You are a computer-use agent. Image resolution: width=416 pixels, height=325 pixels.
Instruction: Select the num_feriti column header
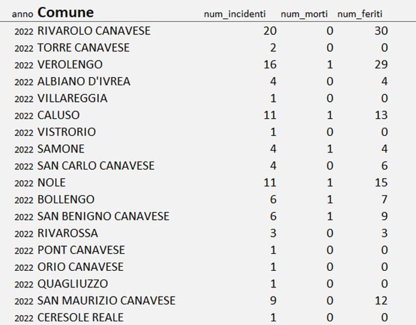click(x=359, y=14)
